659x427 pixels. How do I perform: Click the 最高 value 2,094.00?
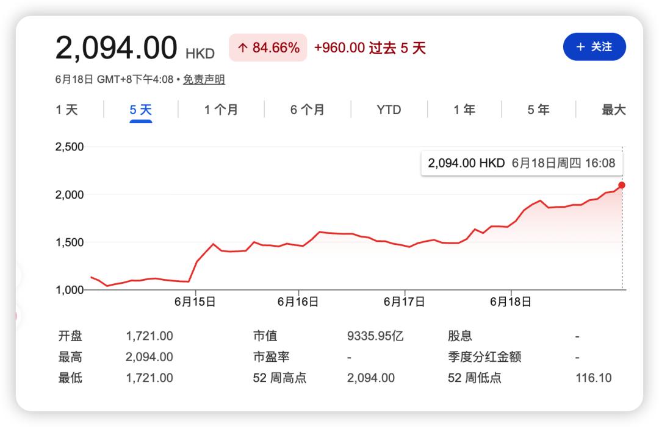click(149, 357)
